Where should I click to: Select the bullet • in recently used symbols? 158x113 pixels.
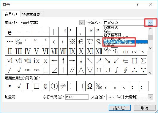[x=10, y=86]
